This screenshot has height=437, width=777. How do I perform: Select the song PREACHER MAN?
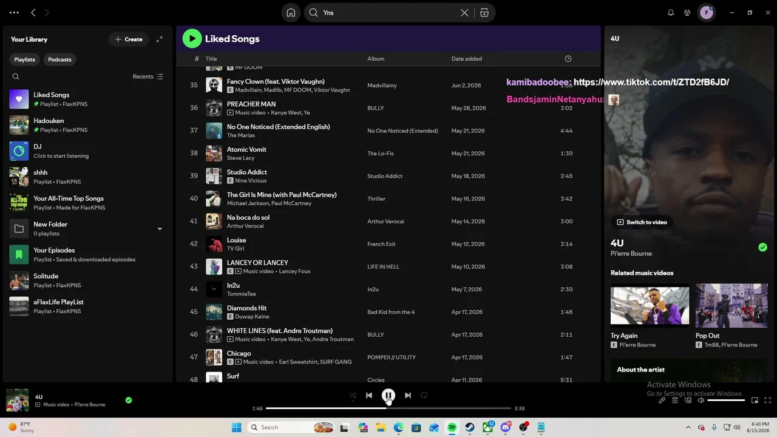(251, 104)
